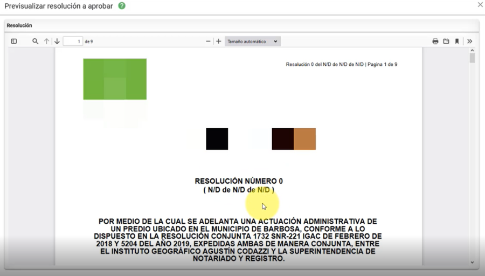Select the Resolución panel header
This screenshot has height=276, width=485.
19,25
